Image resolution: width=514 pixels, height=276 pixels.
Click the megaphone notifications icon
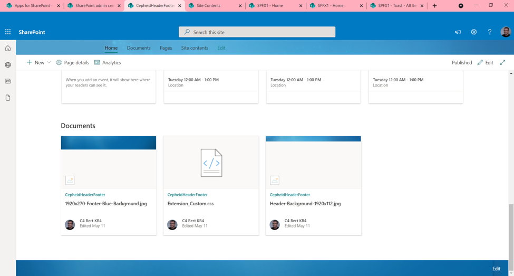[x=458, y=32]
